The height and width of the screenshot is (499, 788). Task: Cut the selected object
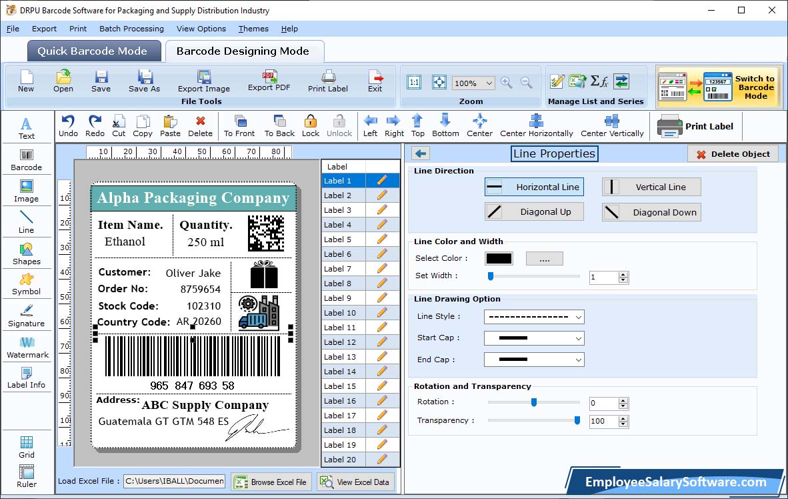119,126
